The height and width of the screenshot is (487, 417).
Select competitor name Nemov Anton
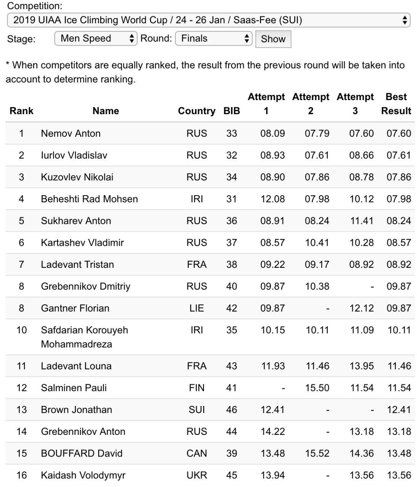click(71, 134)
